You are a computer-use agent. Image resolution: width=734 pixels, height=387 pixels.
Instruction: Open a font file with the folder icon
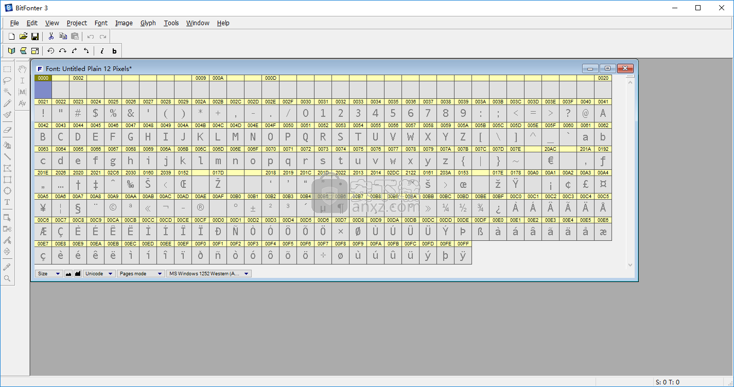[23, 37]
